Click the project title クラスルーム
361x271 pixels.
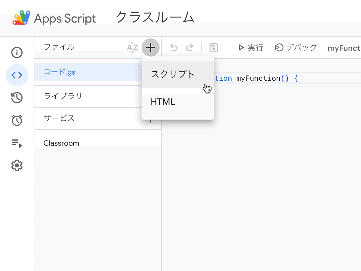click(x=155, y=17)
